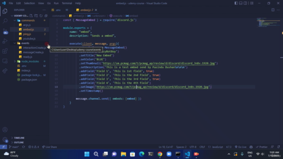Change UTF-8 file encoding
The height and width of the screenshot is (159, 283).
click(x=193, y=147)
